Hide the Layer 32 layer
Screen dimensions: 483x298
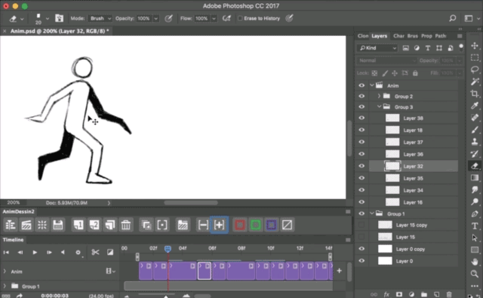(x=362, y=166)
